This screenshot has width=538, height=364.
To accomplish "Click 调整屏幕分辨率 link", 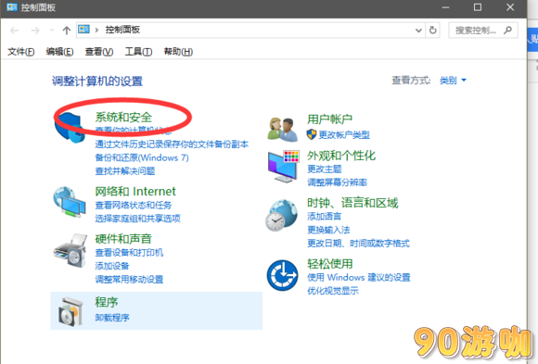I will [337, 182].
